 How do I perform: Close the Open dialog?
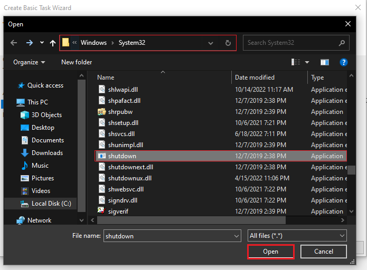click(x=348, y=24)
